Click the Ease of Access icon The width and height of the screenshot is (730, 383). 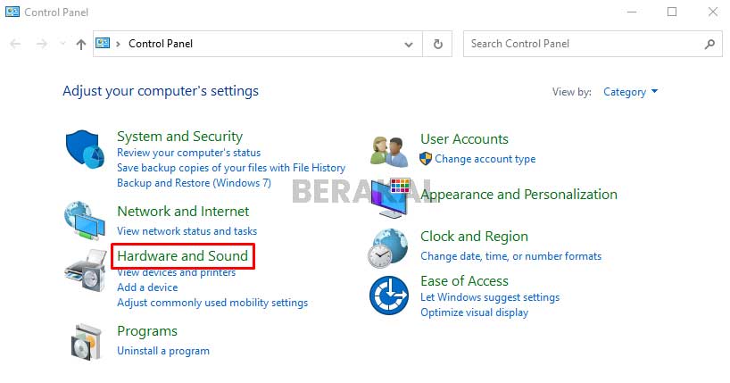(x=389, y=295)
